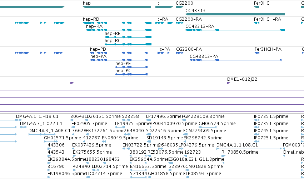The width and height of the screenshot is (304, 179).
Task: Click the SD19143.5prime EST
Action: [x=148, y=141]
